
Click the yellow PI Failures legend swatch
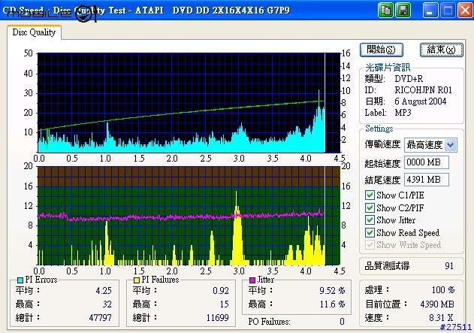coord(137,280)
